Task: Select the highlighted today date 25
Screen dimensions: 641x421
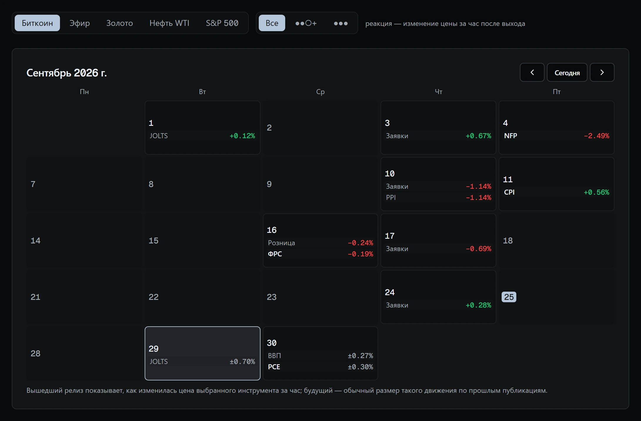Action: coord(509,297)
